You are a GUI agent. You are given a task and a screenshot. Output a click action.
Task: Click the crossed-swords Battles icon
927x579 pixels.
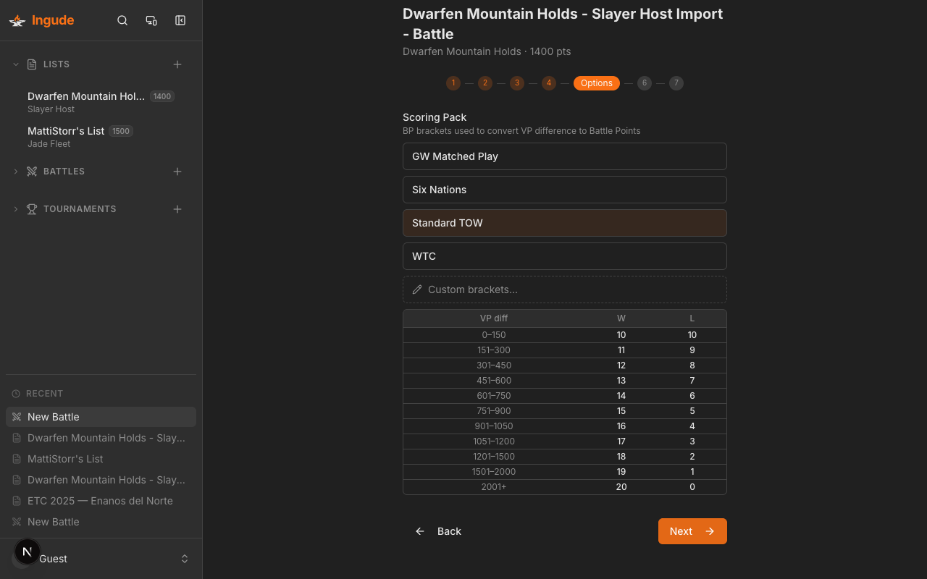(31, 171)
